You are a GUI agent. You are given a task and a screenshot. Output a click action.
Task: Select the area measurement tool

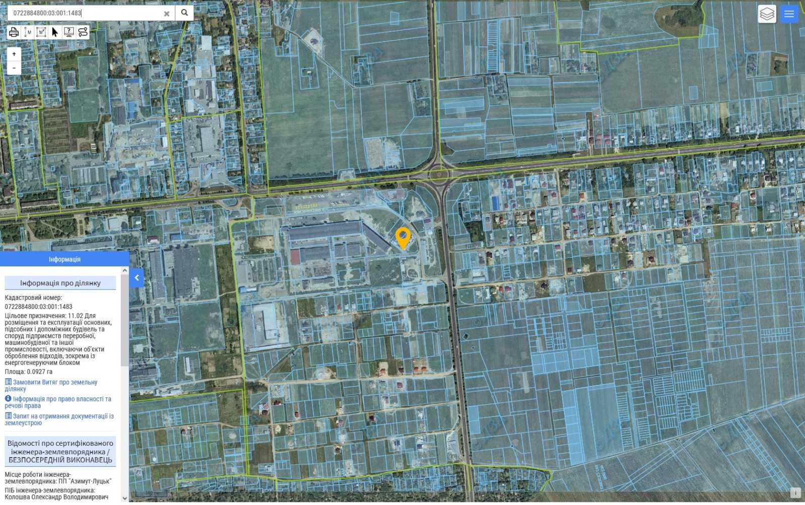(41, 32)
